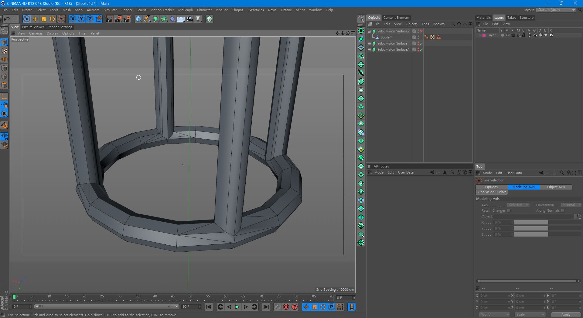Select the Live Selection tool in toolbar
Viewport: 583px width, 318px height.
(27, 19)
